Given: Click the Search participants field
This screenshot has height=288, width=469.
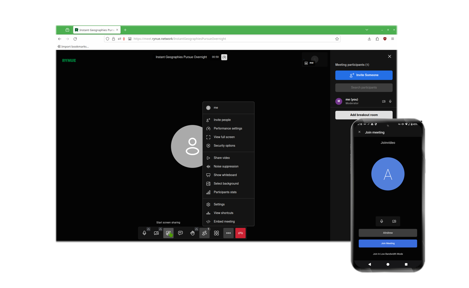Looking at the screenshot, I should point(364,88).
